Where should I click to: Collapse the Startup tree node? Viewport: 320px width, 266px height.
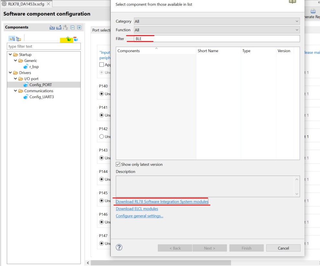point(10,54)
